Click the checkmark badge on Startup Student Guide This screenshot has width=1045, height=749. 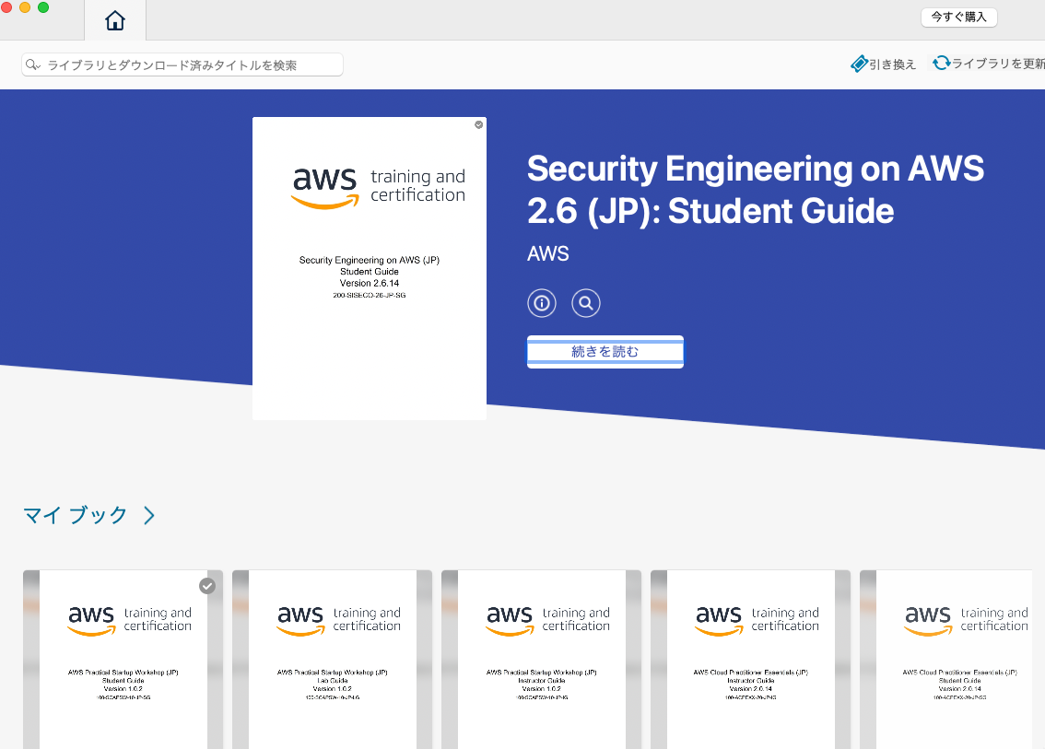point(207,586)
